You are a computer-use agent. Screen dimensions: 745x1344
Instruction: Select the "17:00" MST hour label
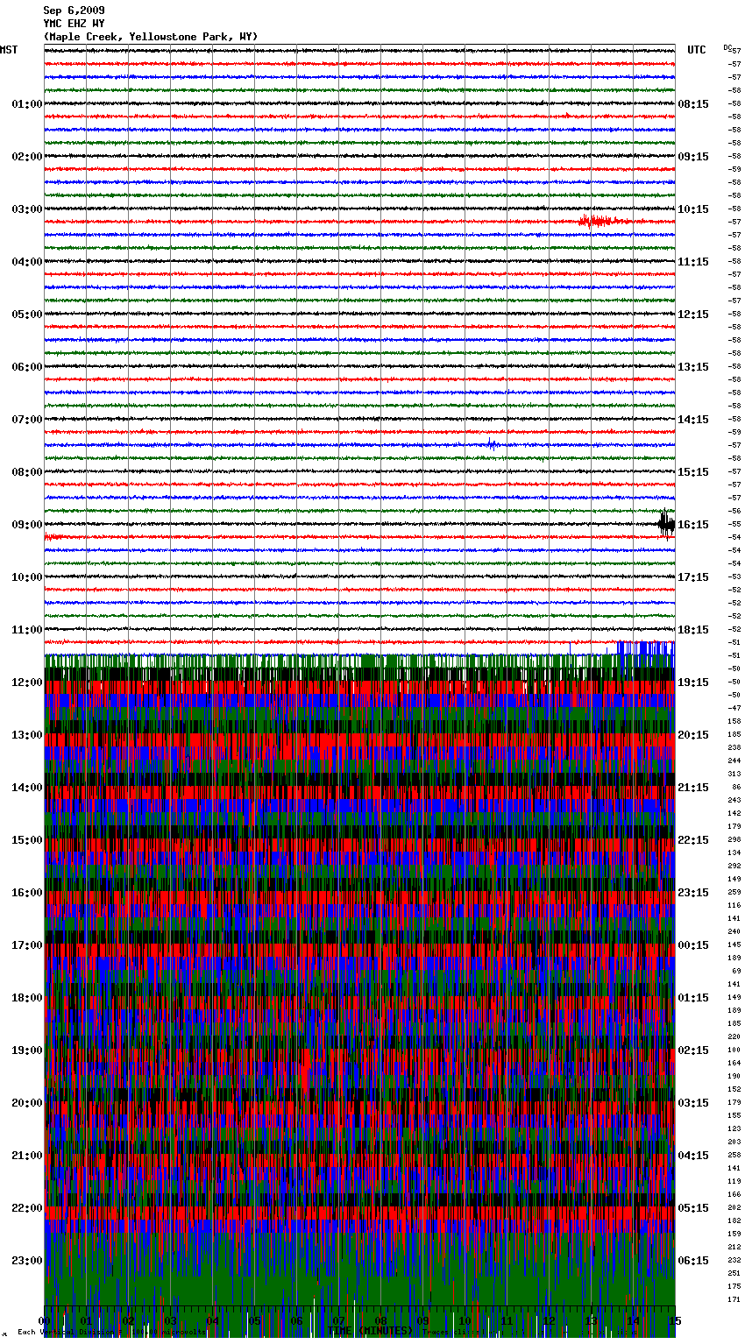(x=27, y=945)
